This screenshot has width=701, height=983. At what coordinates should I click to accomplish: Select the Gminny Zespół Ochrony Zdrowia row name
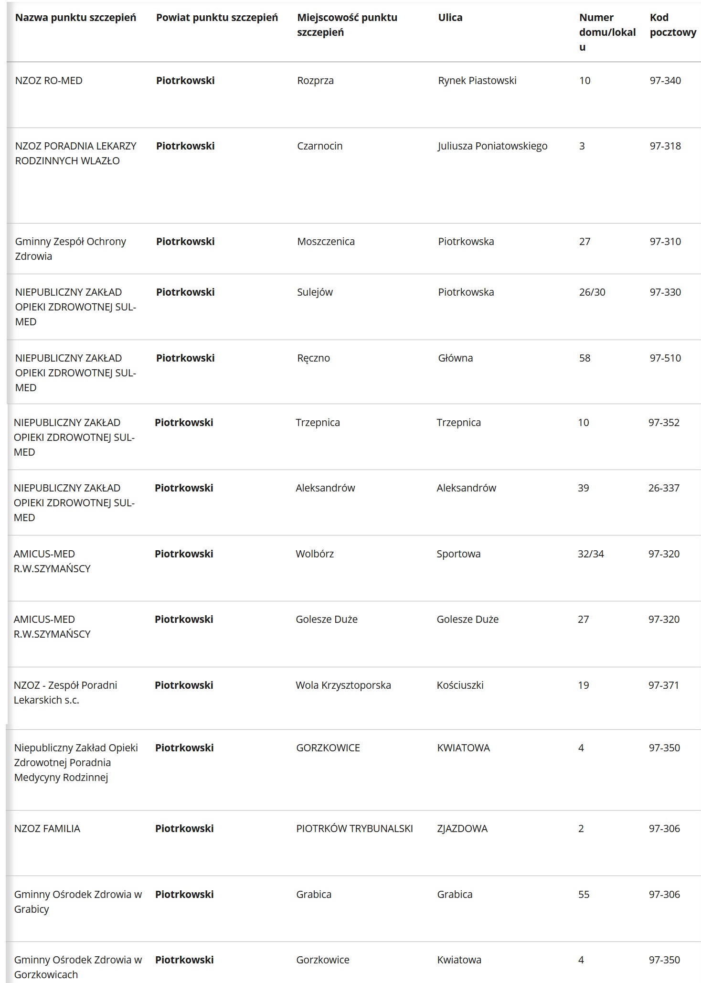70,249
